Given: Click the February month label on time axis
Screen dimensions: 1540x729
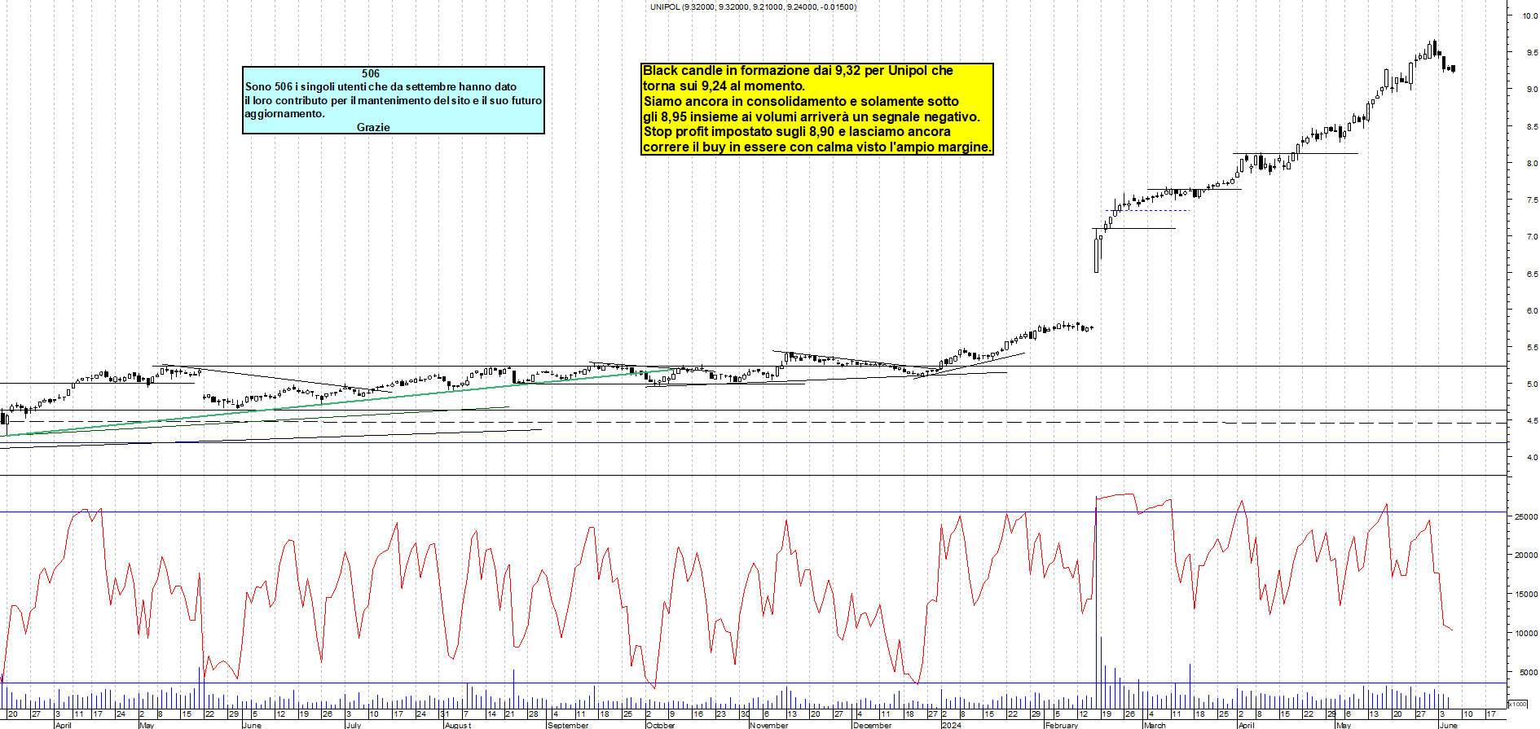Looking at the screenshot, I should click(1061, 724).
